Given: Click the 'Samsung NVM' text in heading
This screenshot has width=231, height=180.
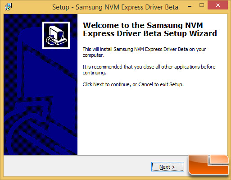Looking at the screenshot, I should pyautogui.click(x=175, y=25).
